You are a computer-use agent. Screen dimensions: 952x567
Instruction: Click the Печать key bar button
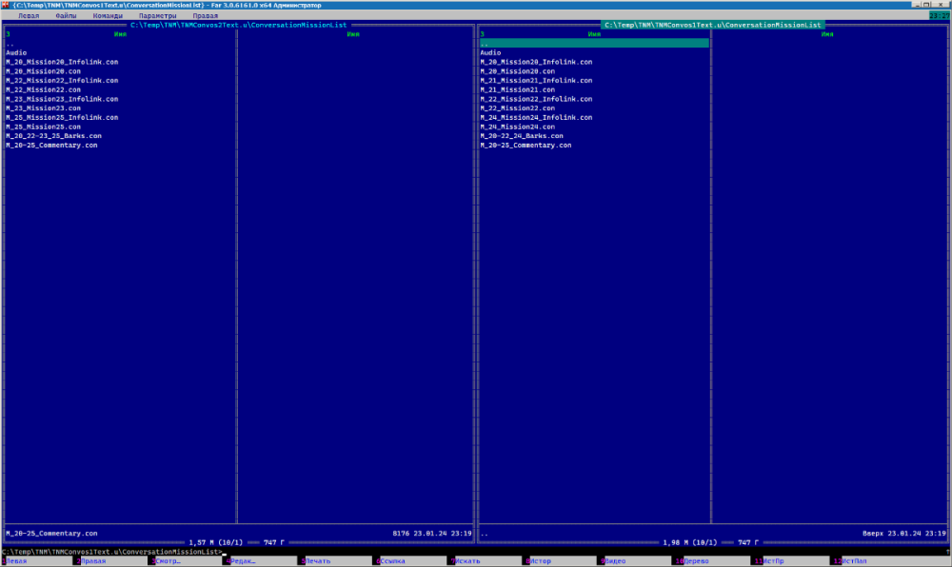coord(317,561)
